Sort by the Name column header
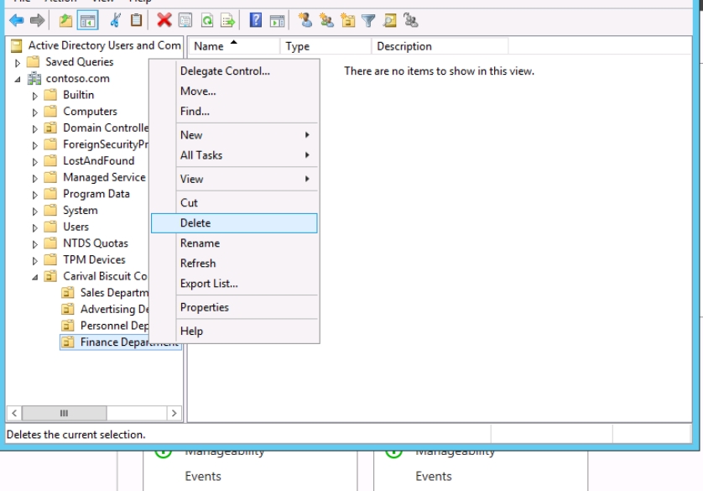Image resolution: width=703 pixels, height=491 pixels. tap(210, 47)
